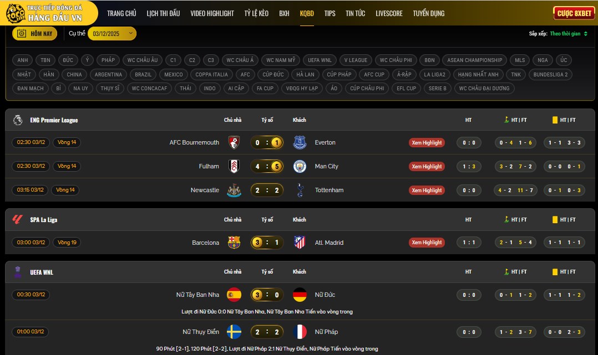
Task: Click the Sweden flag icon
Action: [234, 332]
